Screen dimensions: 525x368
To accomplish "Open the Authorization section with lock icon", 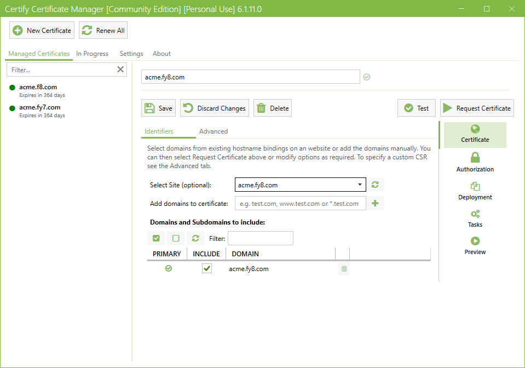I will pos(475,163).
